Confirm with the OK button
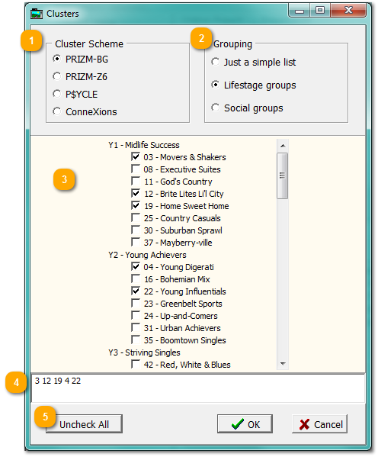 point(245,423)
